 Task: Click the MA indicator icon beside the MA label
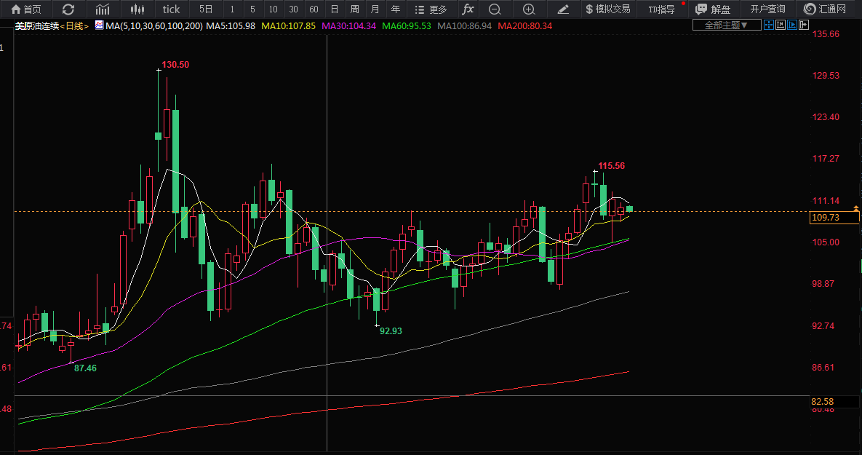tap(98, 25)
